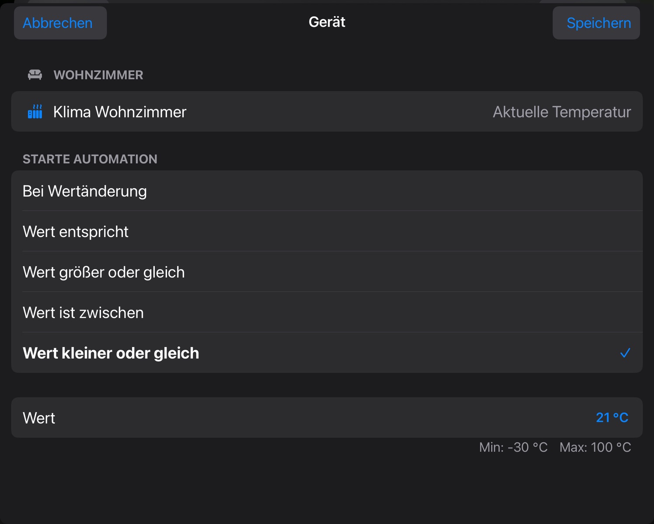
Task: Tap the Min: -30 °C hint
Action: 513,447
